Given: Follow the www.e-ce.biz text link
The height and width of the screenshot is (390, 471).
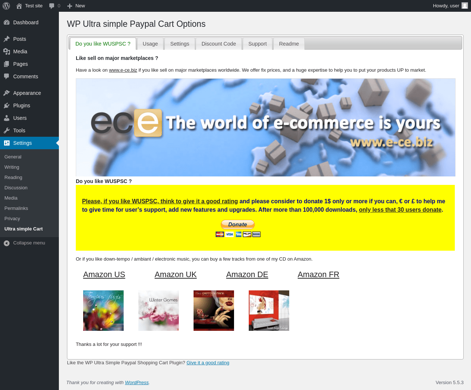Looking at the screenshot, I should coord(123,70).
